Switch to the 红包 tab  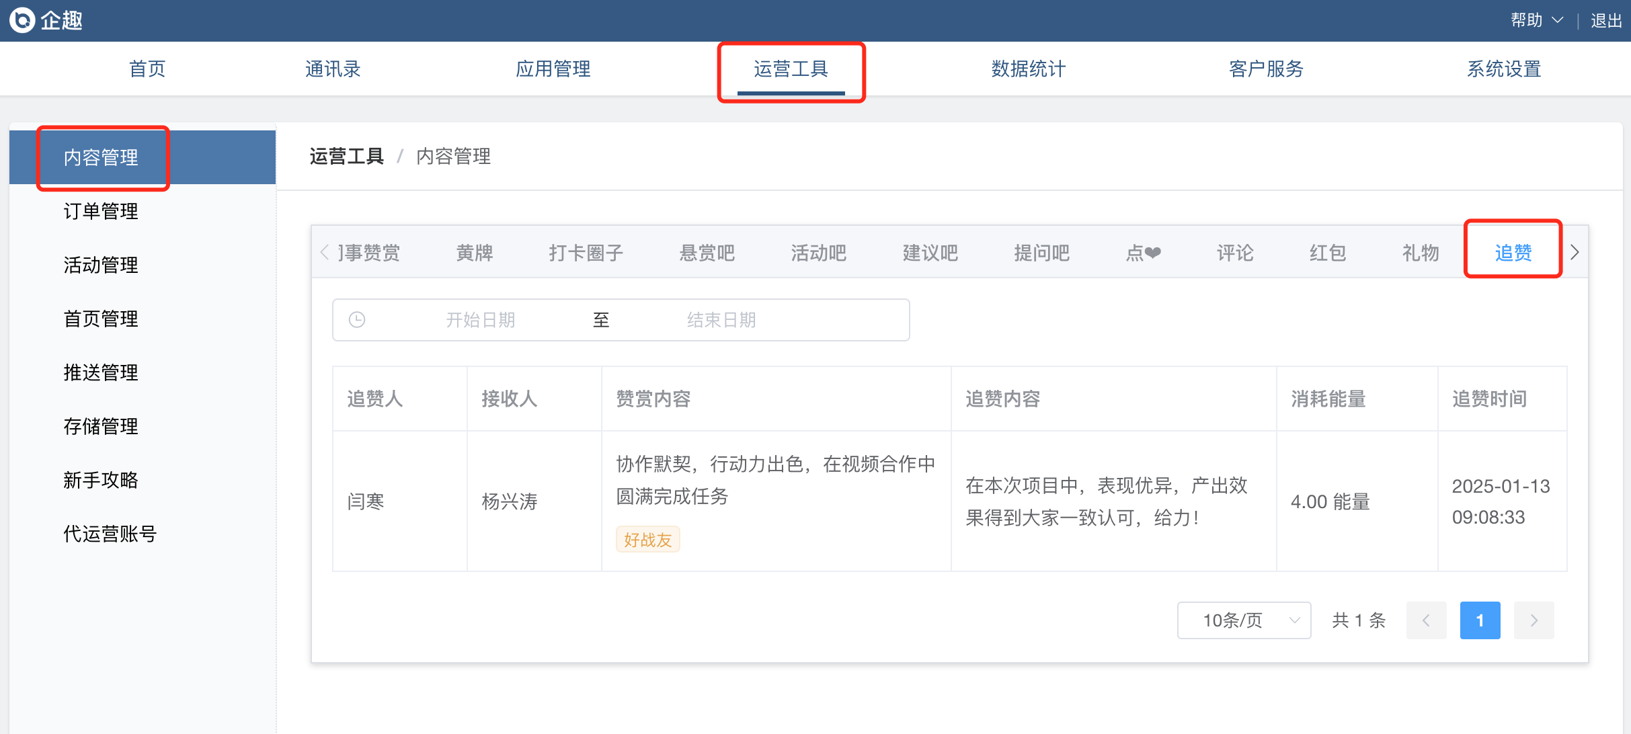click(x=1327, y=253)
